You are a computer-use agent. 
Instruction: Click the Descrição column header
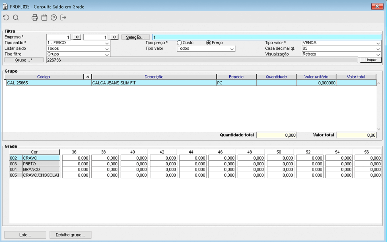click(x=154, y=77)
